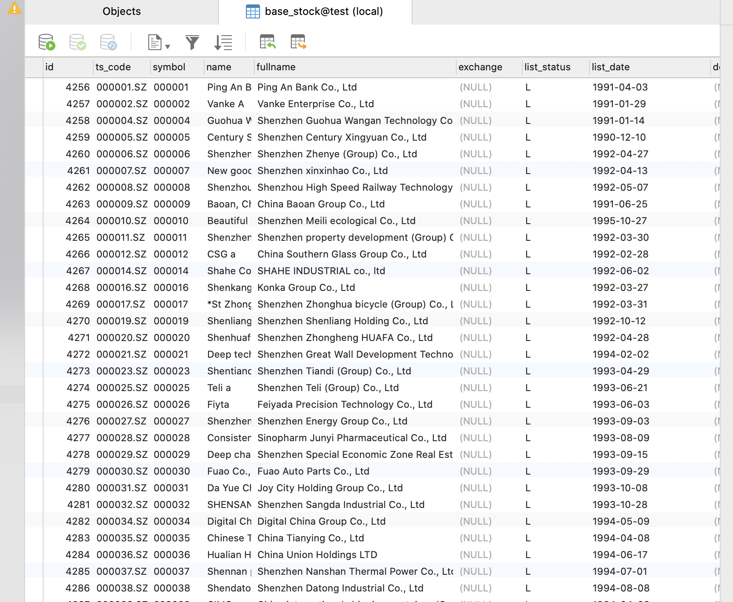Open the Sort tool icon
The height and width of the screenshot is (602, 733).
tap(223, 42)
